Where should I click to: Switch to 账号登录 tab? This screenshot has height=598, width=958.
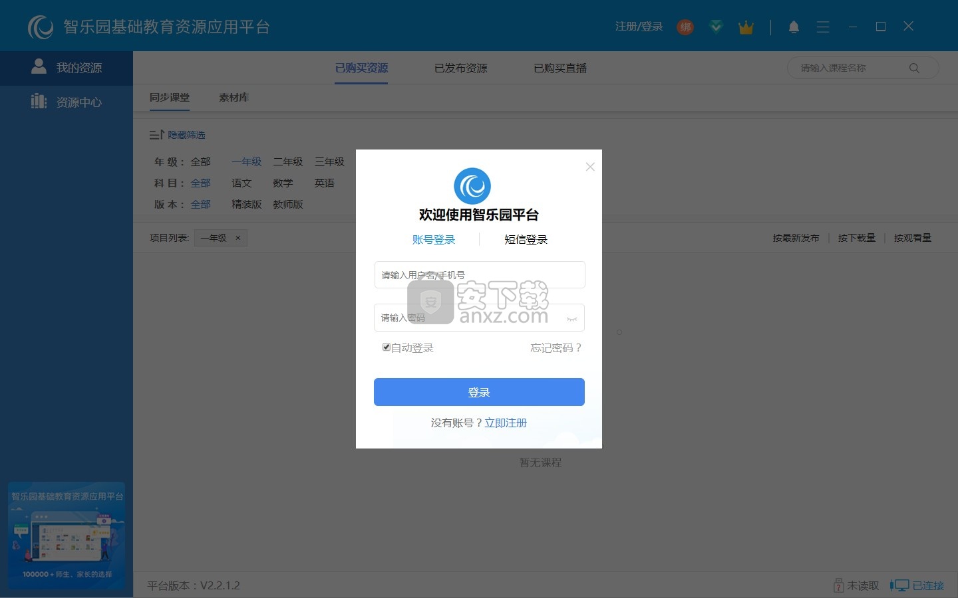click(434, 240)
